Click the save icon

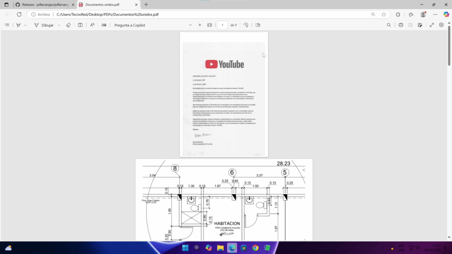[411, 25]
